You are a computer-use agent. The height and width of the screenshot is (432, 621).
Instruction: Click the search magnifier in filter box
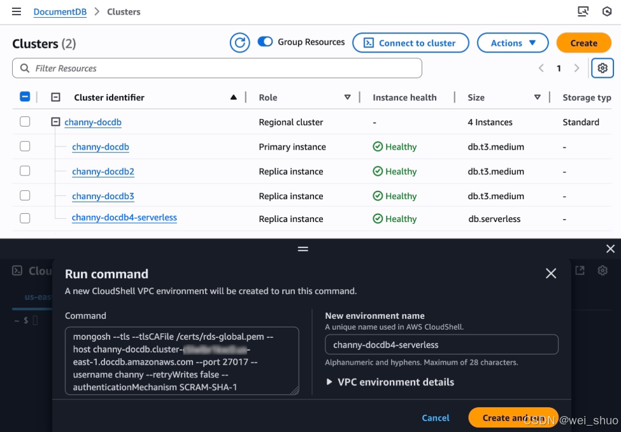coord(25,68)
